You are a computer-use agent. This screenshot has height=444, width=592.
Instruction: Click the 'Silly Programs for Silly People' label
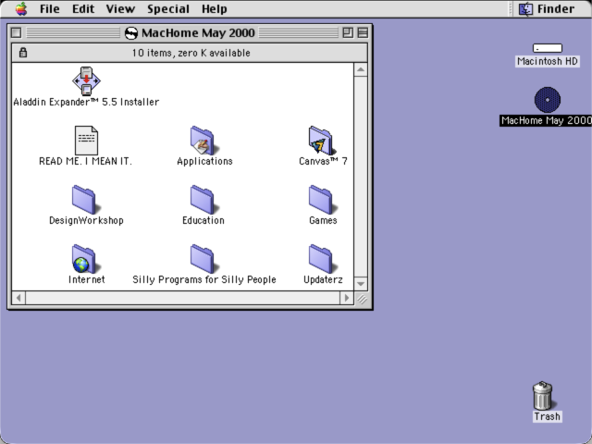[x=204, y=279]
